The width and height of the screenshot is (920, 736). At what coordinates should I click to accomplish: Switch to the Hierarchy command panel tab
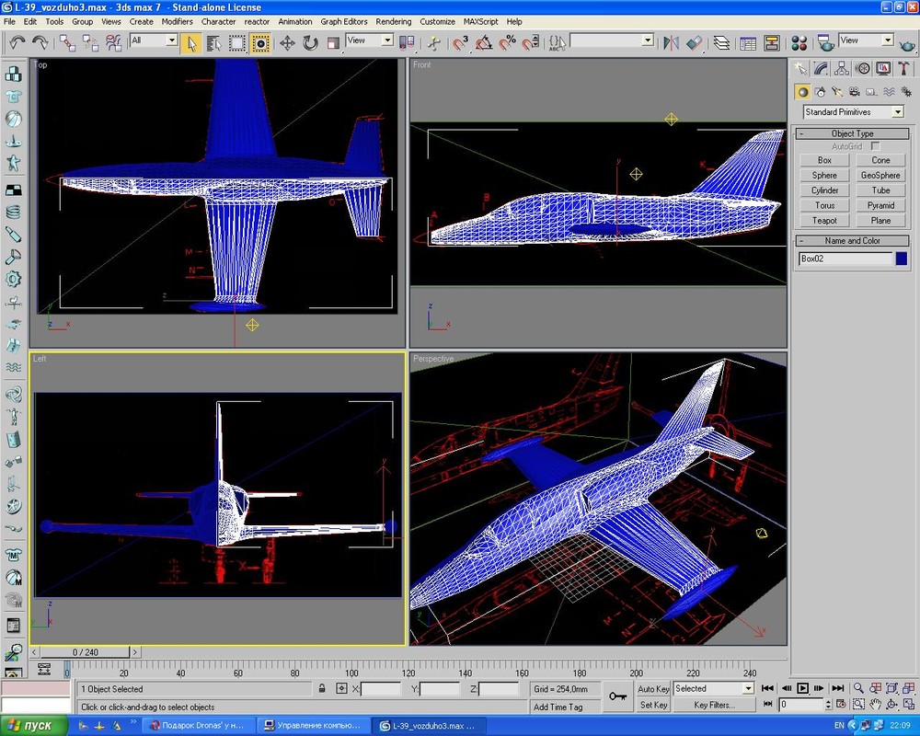(x=841, y=68)
